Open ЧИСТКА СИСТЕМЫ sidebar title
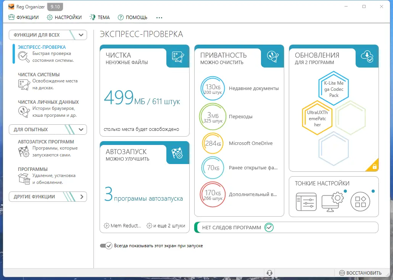The height and width of the screenshot is (280, 393). click(x=39, y=75)
